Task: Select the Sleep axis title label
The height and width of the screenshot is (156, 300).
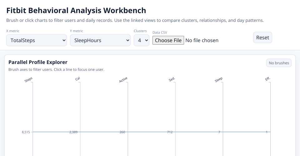Action: 219,80
